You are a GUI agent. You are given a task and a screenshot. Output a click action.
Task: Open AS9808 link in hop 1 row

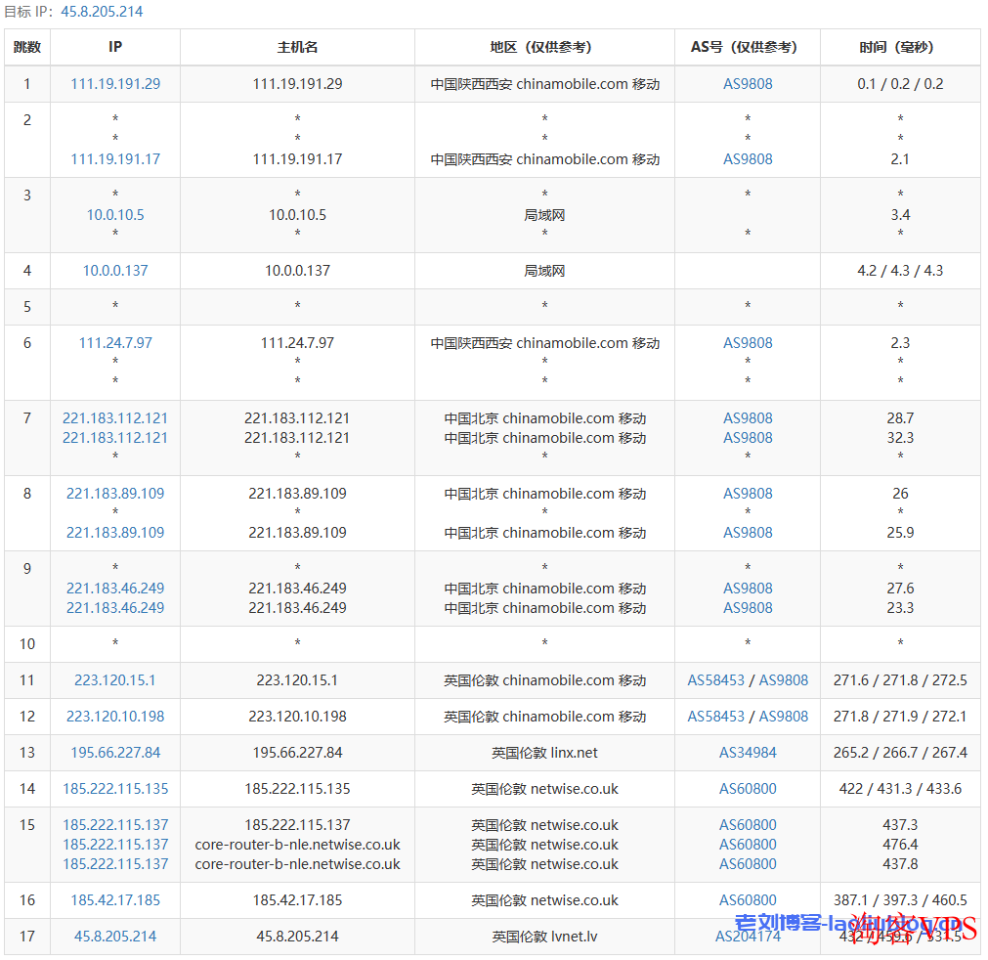pos(748,84)
